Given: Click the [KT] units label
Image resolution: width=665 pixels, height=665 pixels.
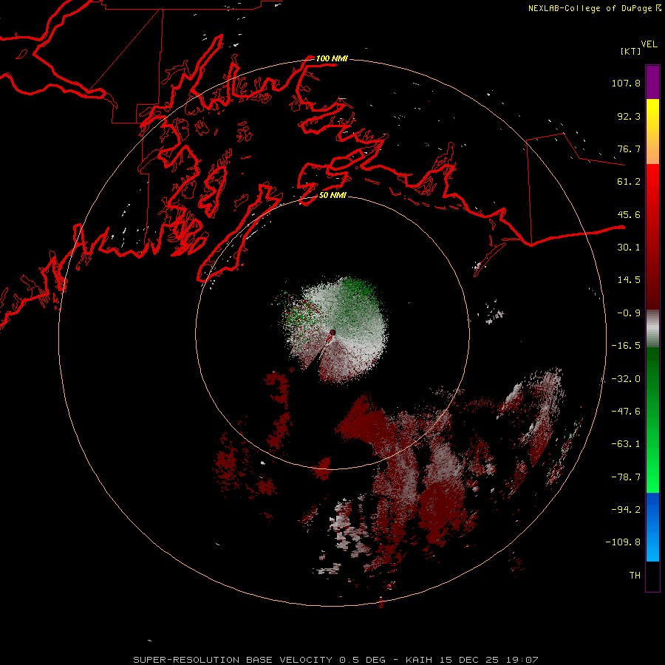Looking at the screenshot, I should pyautogui.click(x=631, y=51).
